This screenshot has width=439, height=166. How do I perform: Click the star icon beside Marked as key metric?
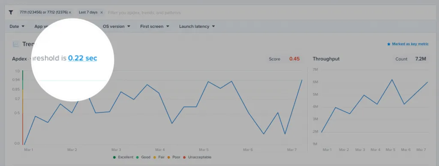point(388,44)
